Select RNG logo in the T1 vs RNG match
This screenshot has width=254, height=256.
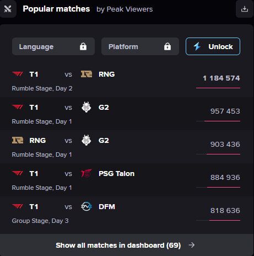coord(87,74)
